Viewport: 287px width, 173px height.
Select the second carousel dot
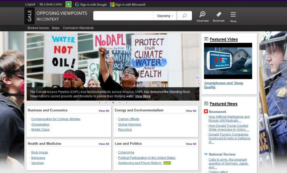[106, 103]
